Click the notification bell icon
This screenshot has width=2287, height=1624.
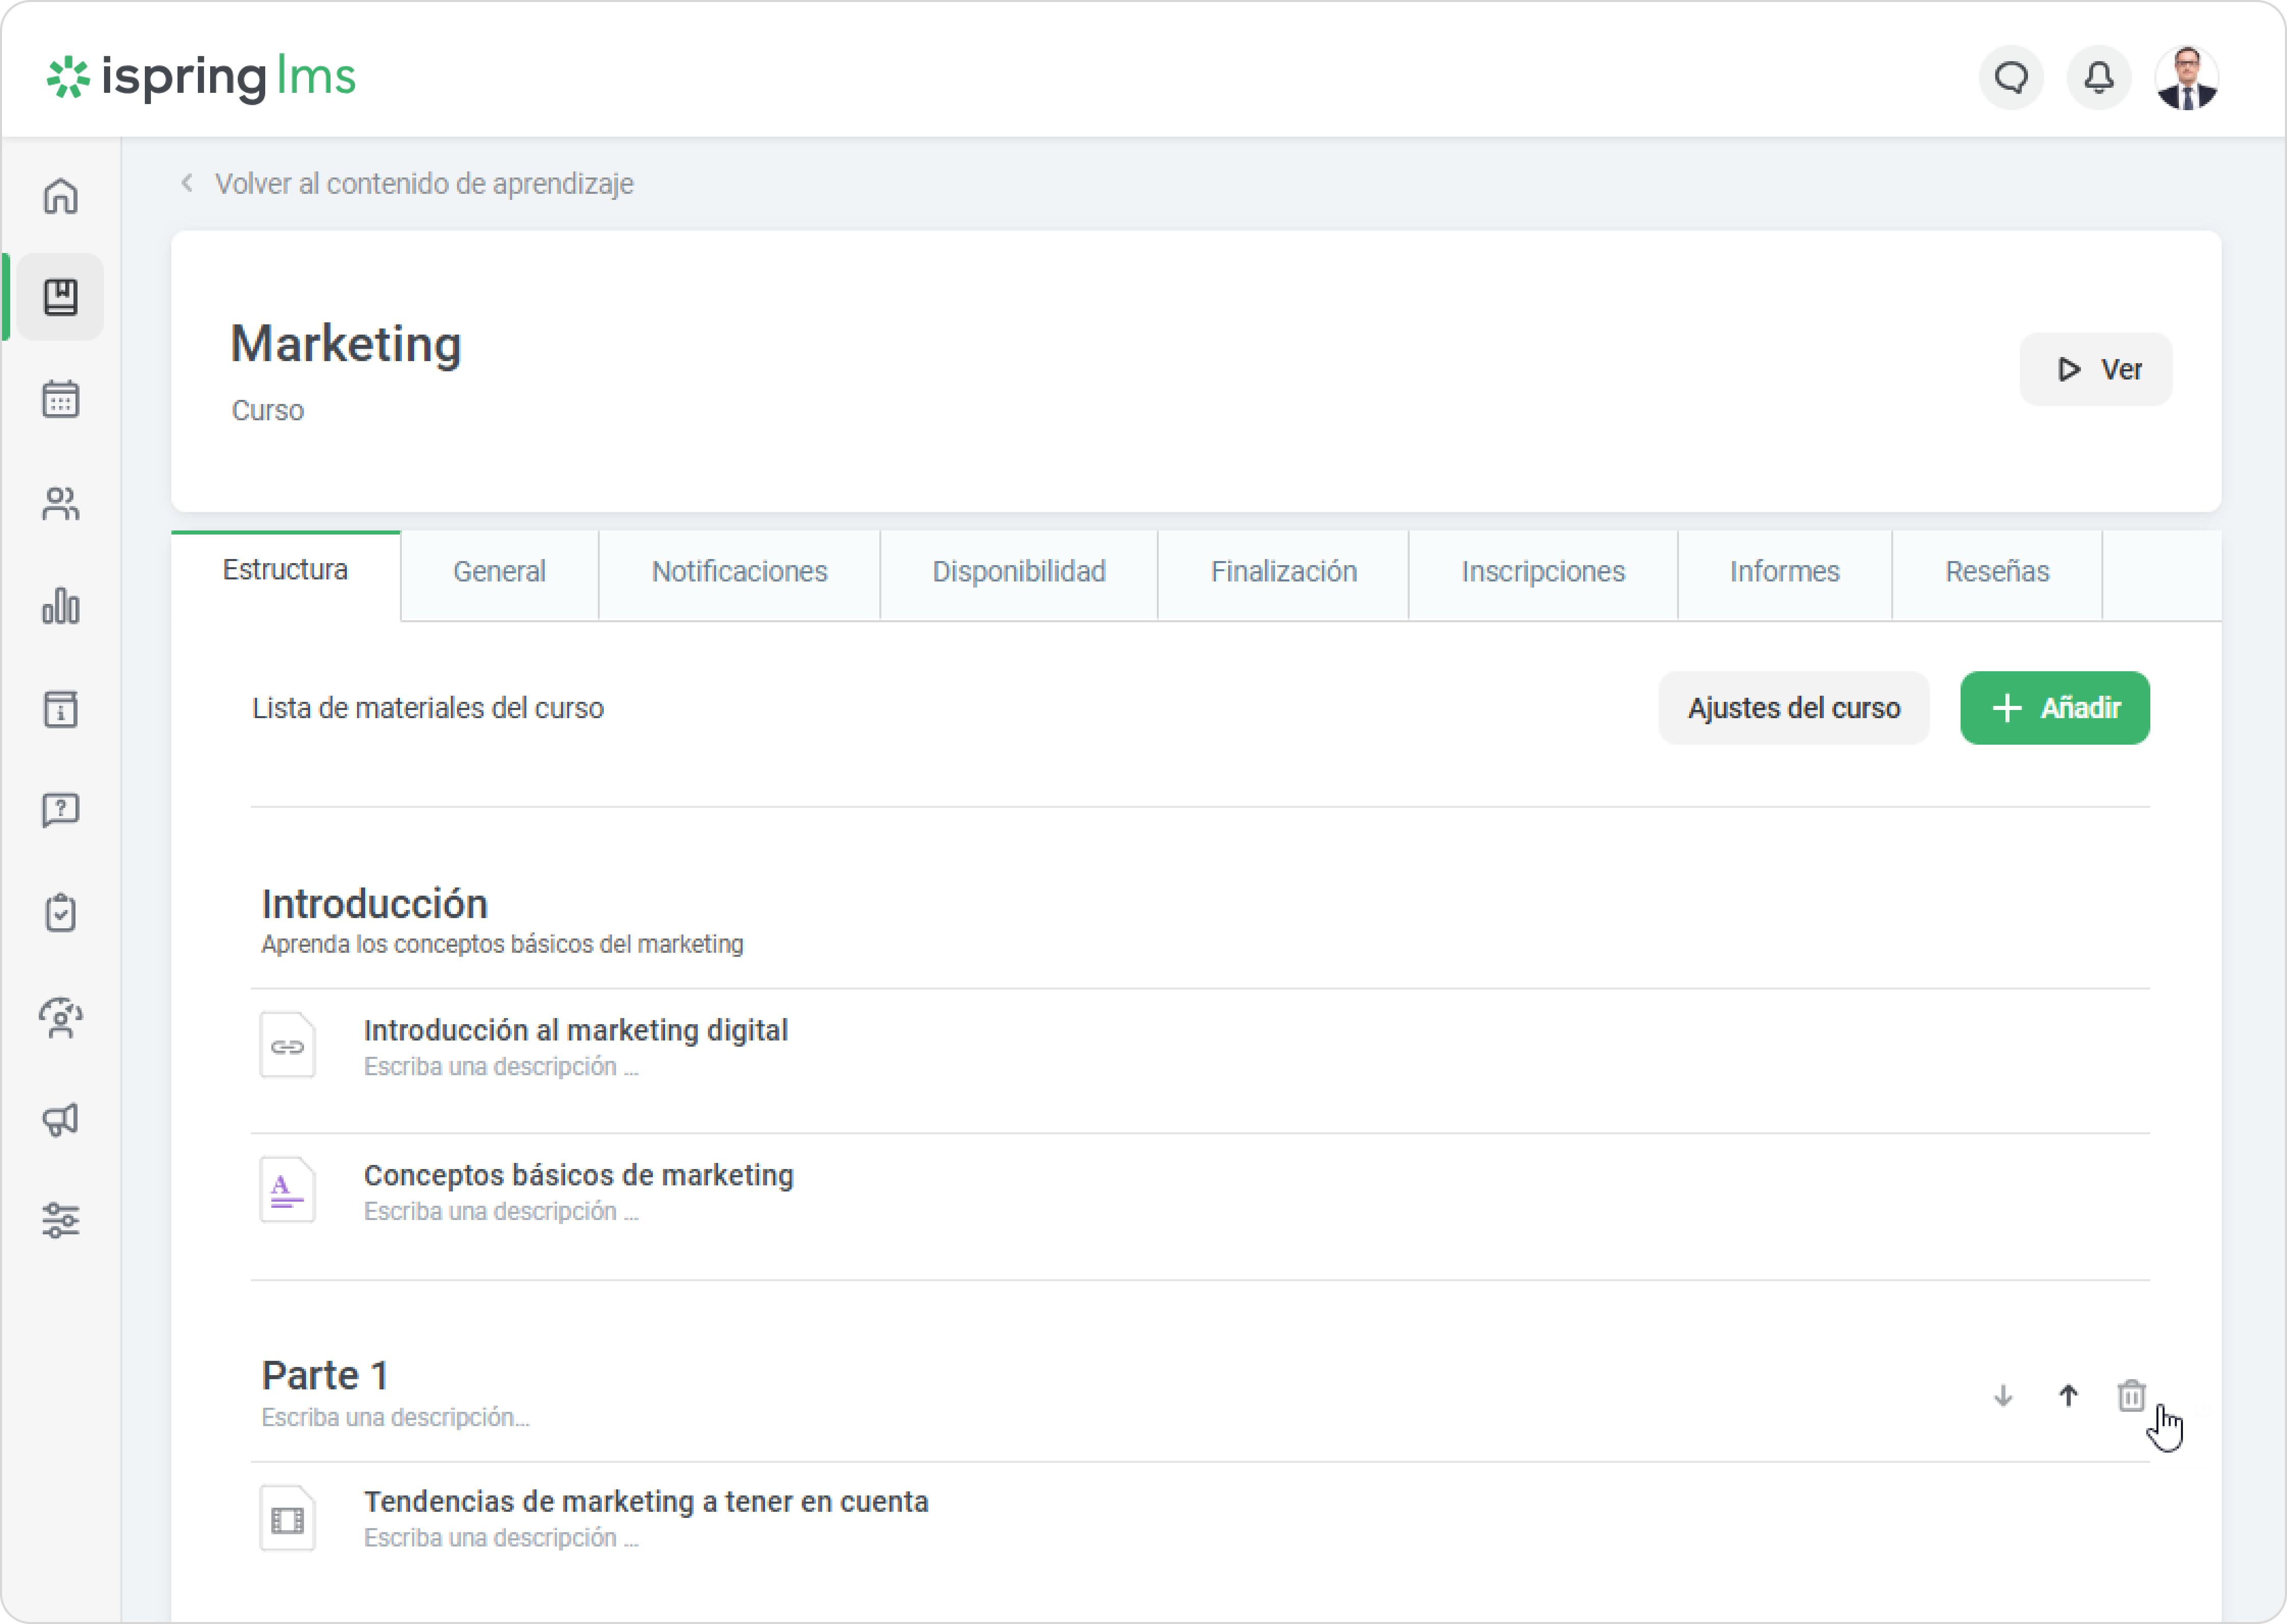[x=2098, y=77]
